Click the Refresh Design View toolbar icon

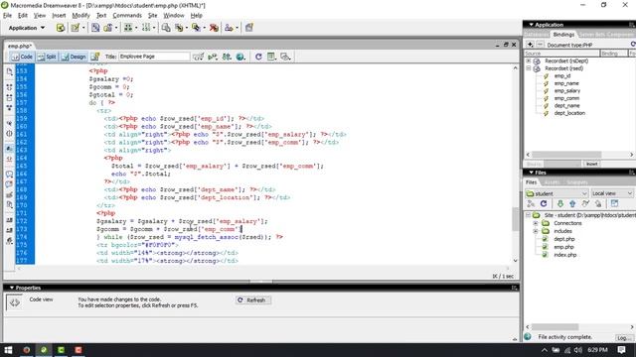258,57
